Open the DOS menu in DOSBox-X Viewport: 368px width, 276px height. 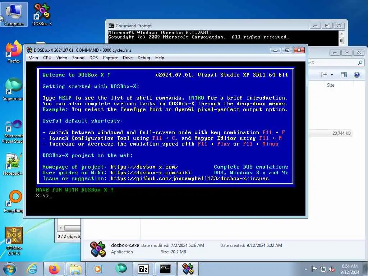(x=94, y=58)
